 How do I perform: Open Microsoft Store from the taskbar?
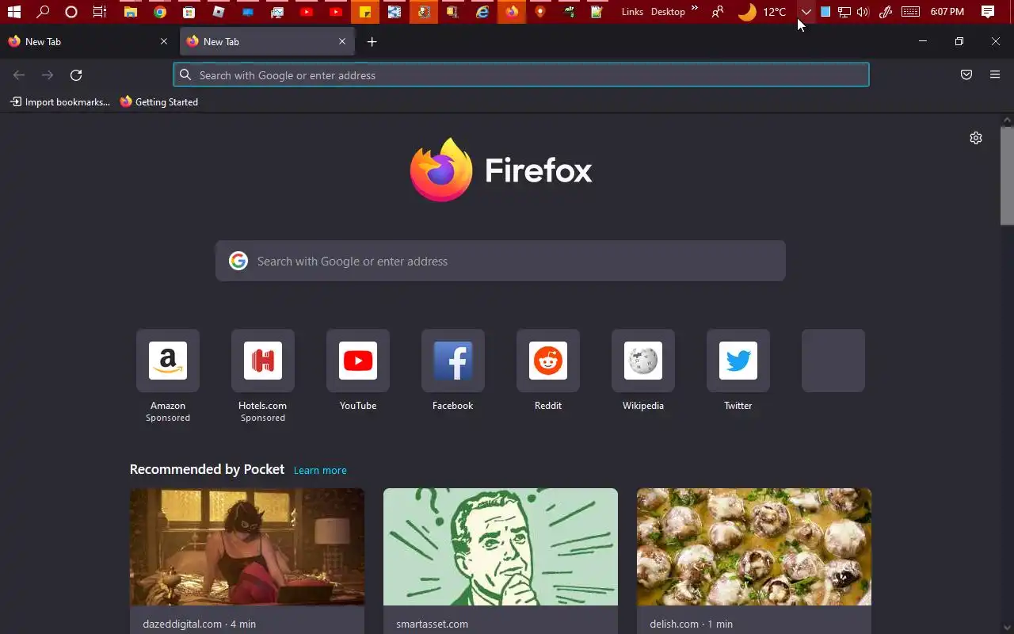189,12
